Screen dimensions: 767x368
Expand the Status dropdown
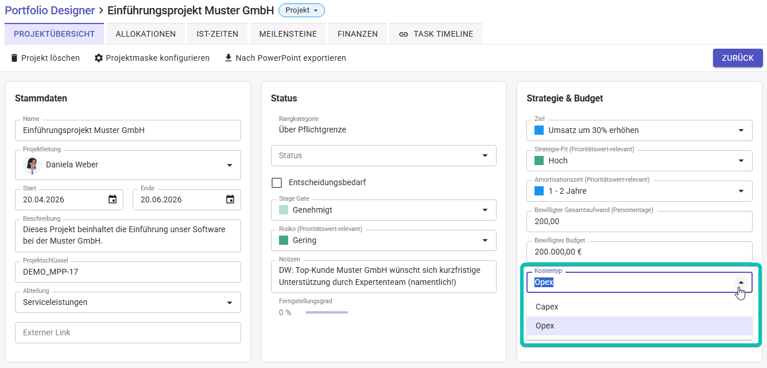(x=485, y=155)
